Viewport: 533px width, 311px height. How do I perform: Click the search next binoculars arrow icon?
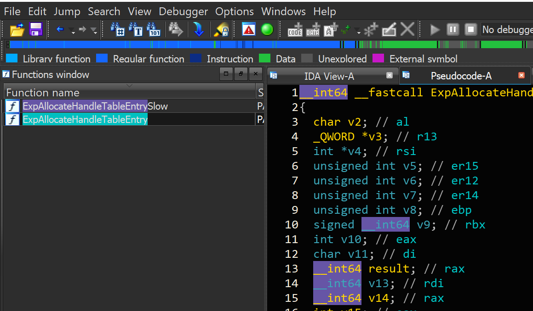click(x=176, y=29)
